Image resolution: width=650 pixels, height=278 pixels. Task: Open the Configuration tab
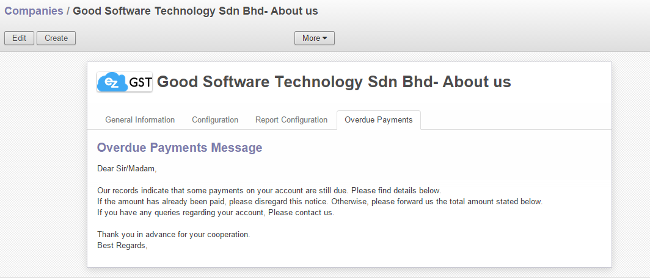215,120
